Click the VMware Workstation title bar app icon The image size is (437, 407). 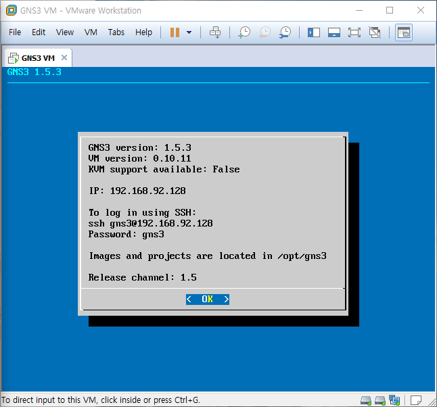(x=11, y=10)
